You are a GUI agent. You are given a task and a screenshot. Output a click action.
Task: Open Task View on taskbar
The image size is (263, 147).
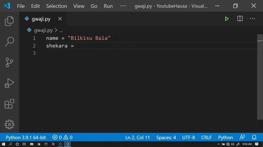24,144
